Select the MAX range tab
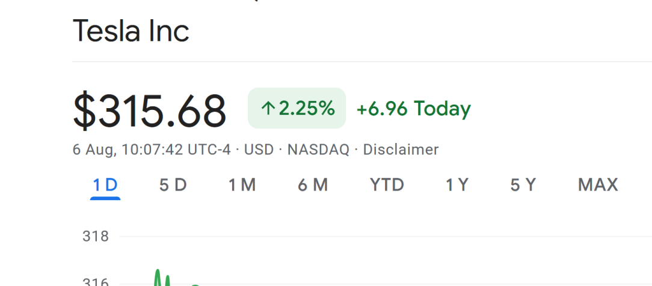 click(x=598, y=184)
